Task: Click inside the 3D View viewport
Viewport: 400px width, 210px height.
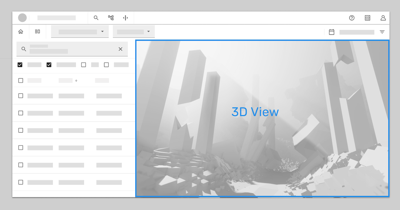Action: tap(262, 148)
